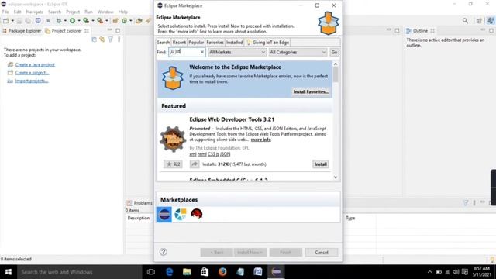
Task: Maximize the Project Explorer view
Action: click(118, 30)
